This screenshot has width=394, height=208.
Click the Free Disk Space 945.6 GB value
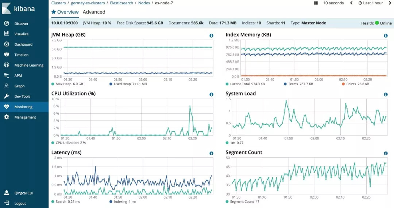pos(155,23)
